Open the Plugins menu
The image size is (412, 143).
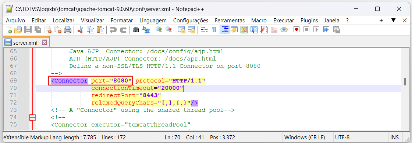(x=309, y=21)
